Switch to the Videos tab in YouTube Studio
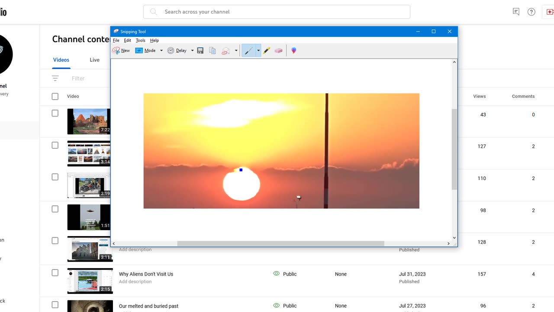 click(61, 60)
